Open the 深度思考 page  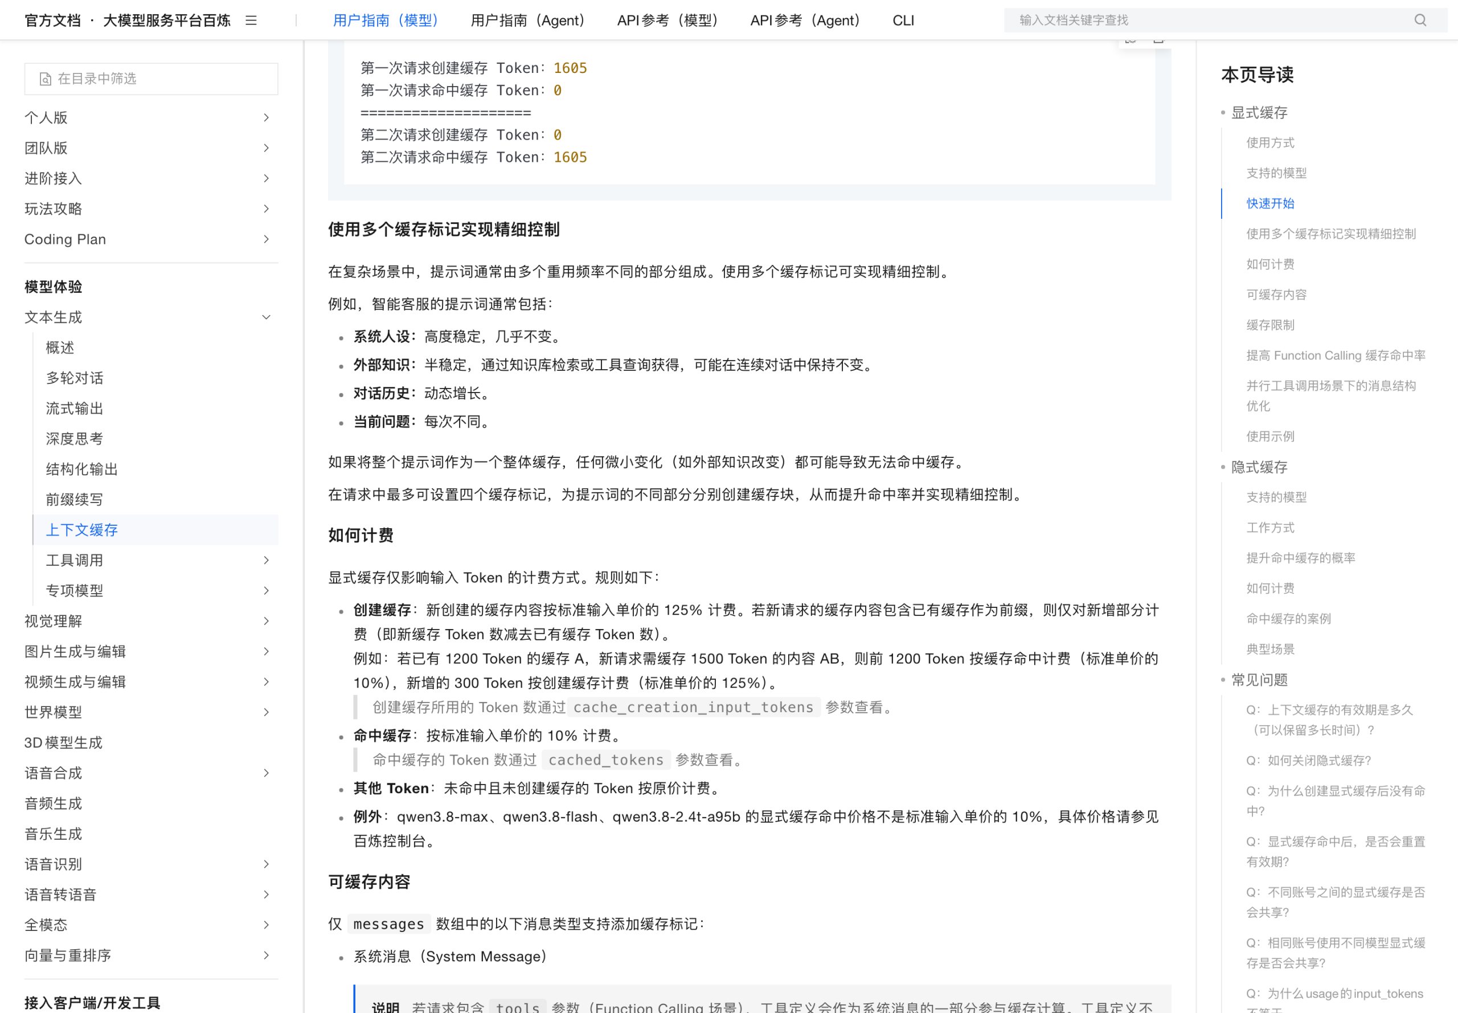[75, 439]
